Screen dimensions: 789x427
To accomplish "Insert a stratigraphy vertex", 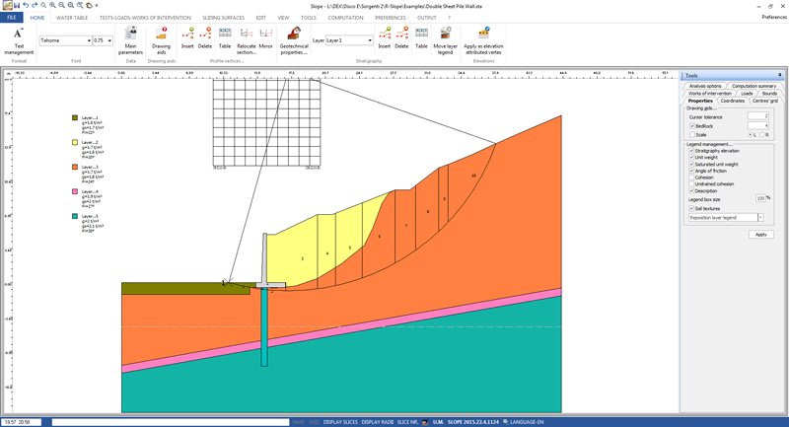I will point(385,38).
